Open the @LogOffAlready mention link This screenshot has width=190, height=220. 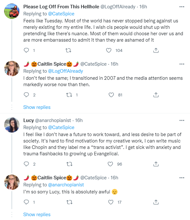pos(65,71)
